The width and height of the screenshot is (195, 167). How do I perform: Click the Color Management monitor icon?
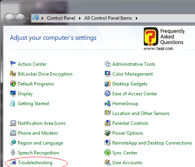pos(108,74)
